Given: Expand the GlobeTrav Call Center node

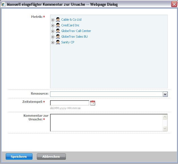Looking at the screenshot, I should [x=53, y=31].
